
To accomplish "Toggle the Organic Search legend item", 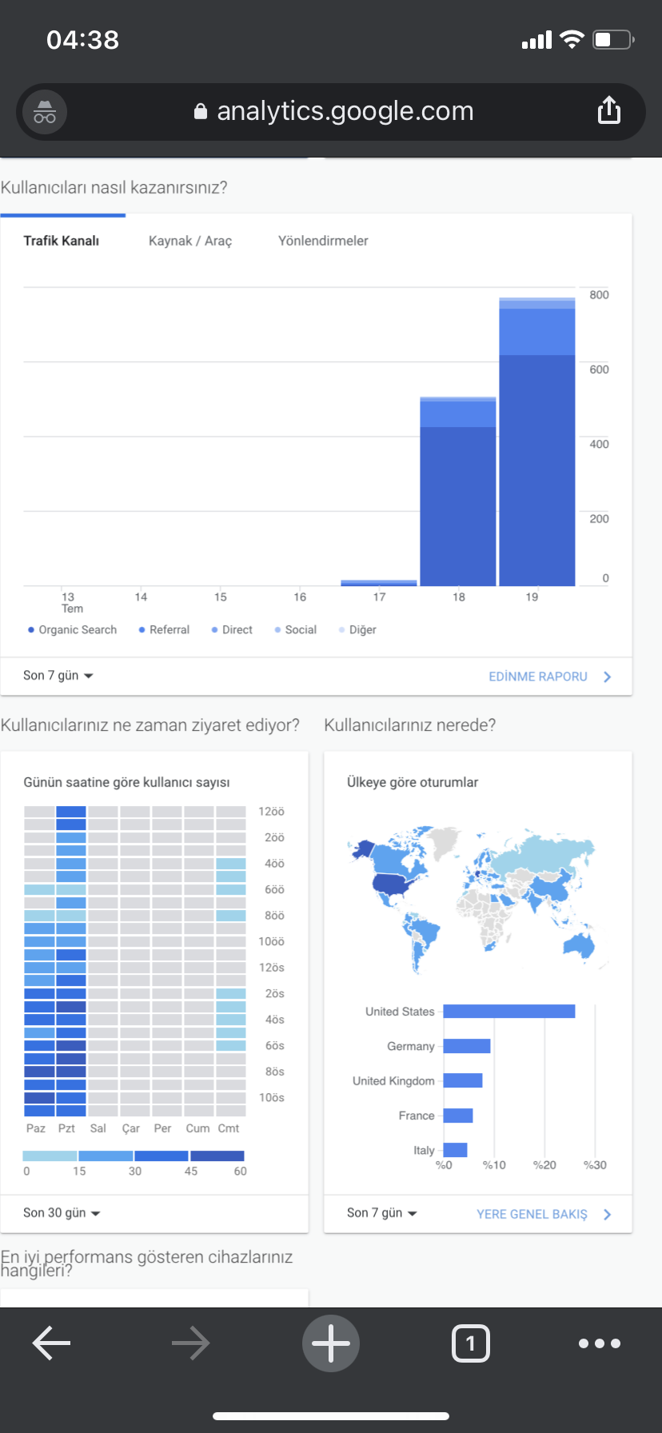I will (x=72, y=630).
